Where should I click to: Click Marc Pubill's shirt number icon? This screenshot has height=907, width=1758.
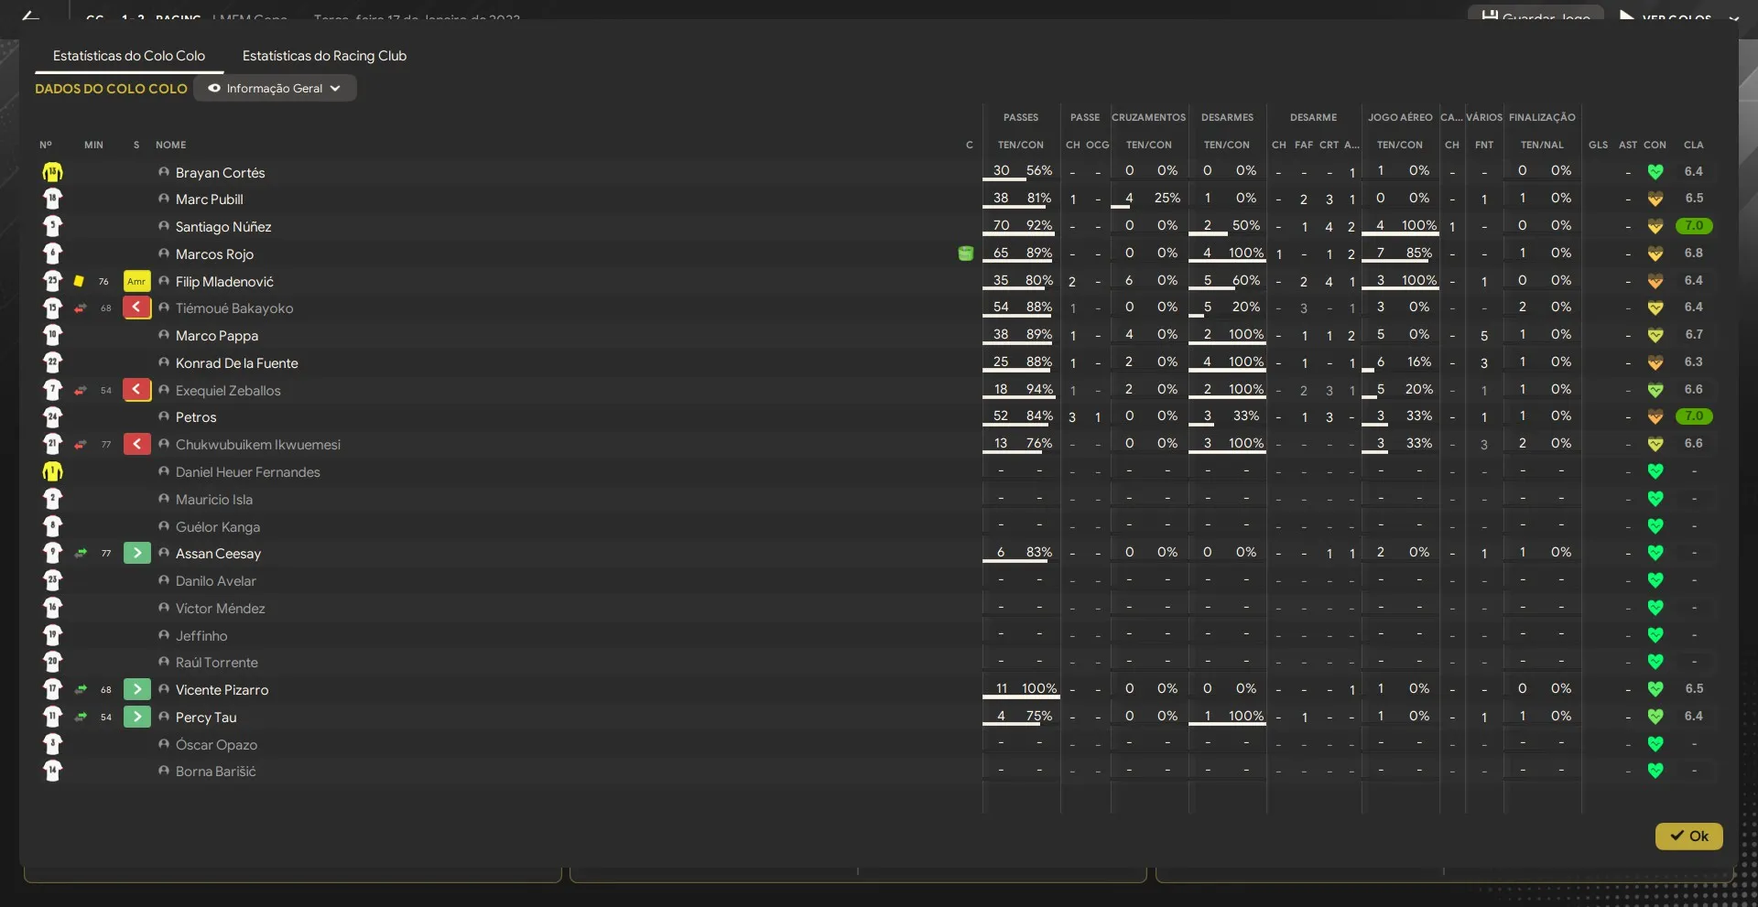(x=52, y=199)
